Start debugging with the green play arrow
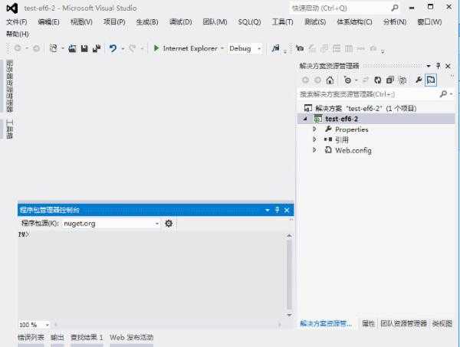The height and width of the screenshot is (347, 460). (156, 48)
